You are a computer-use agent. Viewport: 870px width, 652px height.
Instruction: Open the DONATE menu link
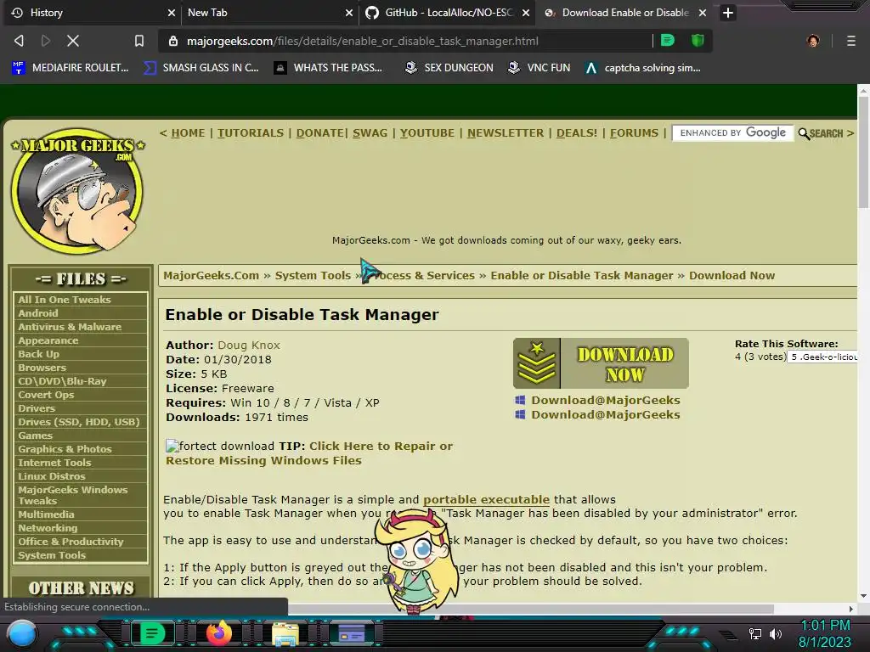click(320, 133)
